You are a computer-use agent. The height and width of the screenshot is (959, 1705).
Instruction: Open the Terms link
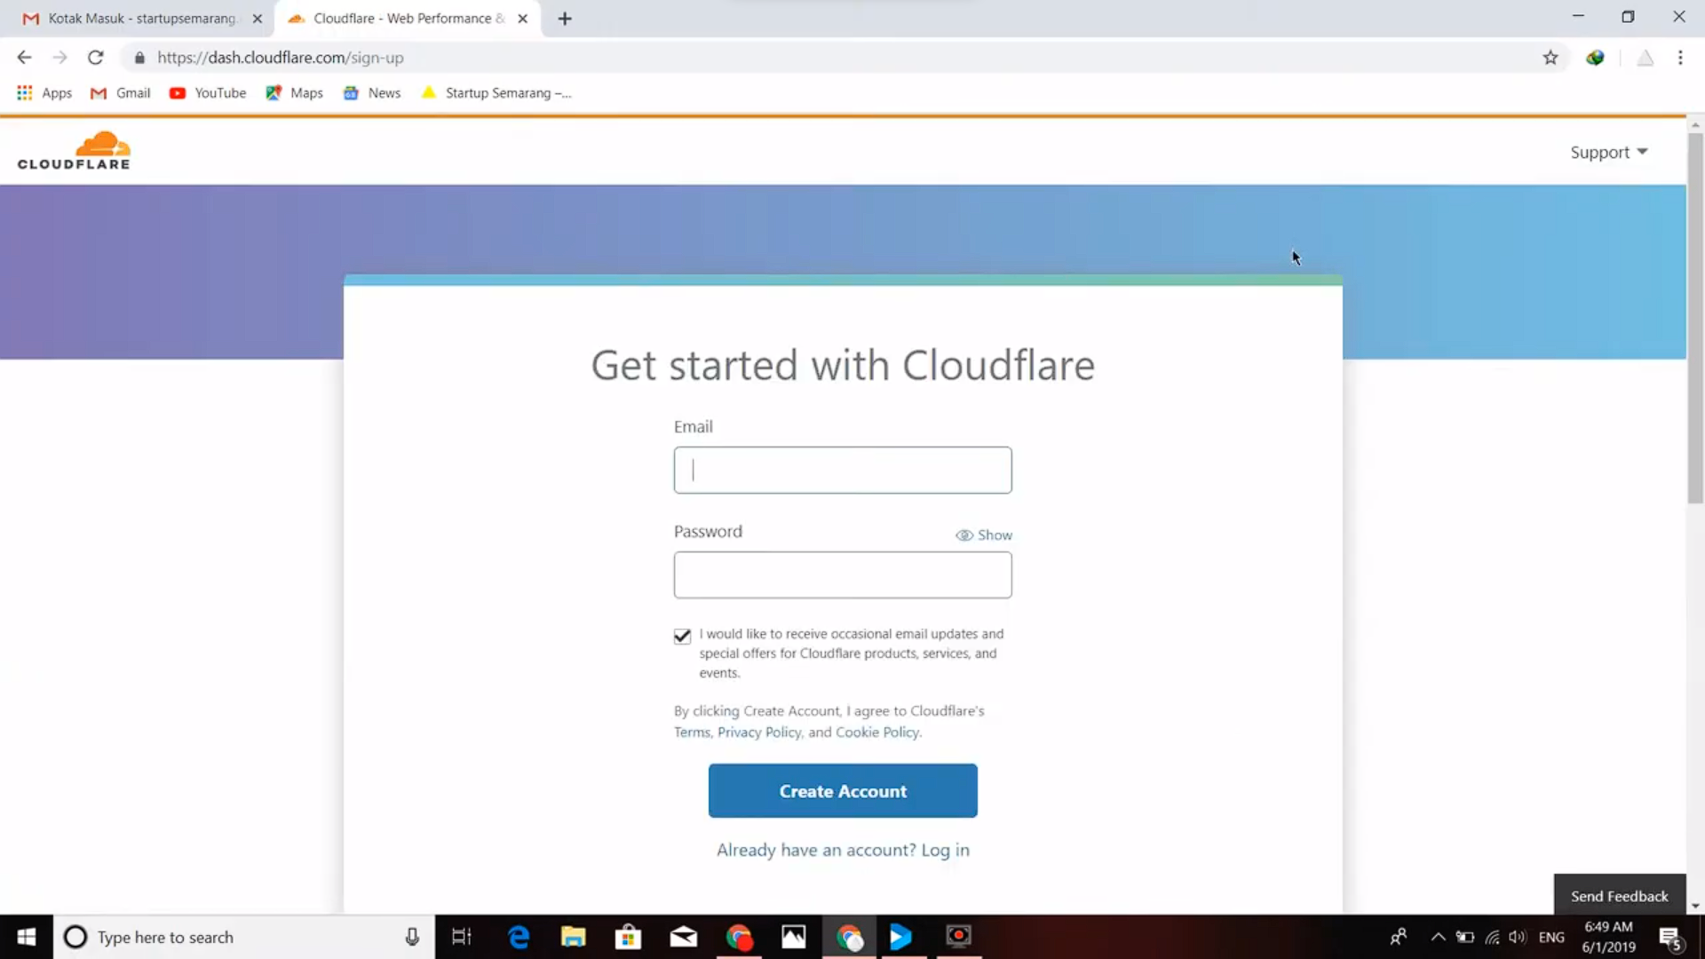tap(692, 732)
